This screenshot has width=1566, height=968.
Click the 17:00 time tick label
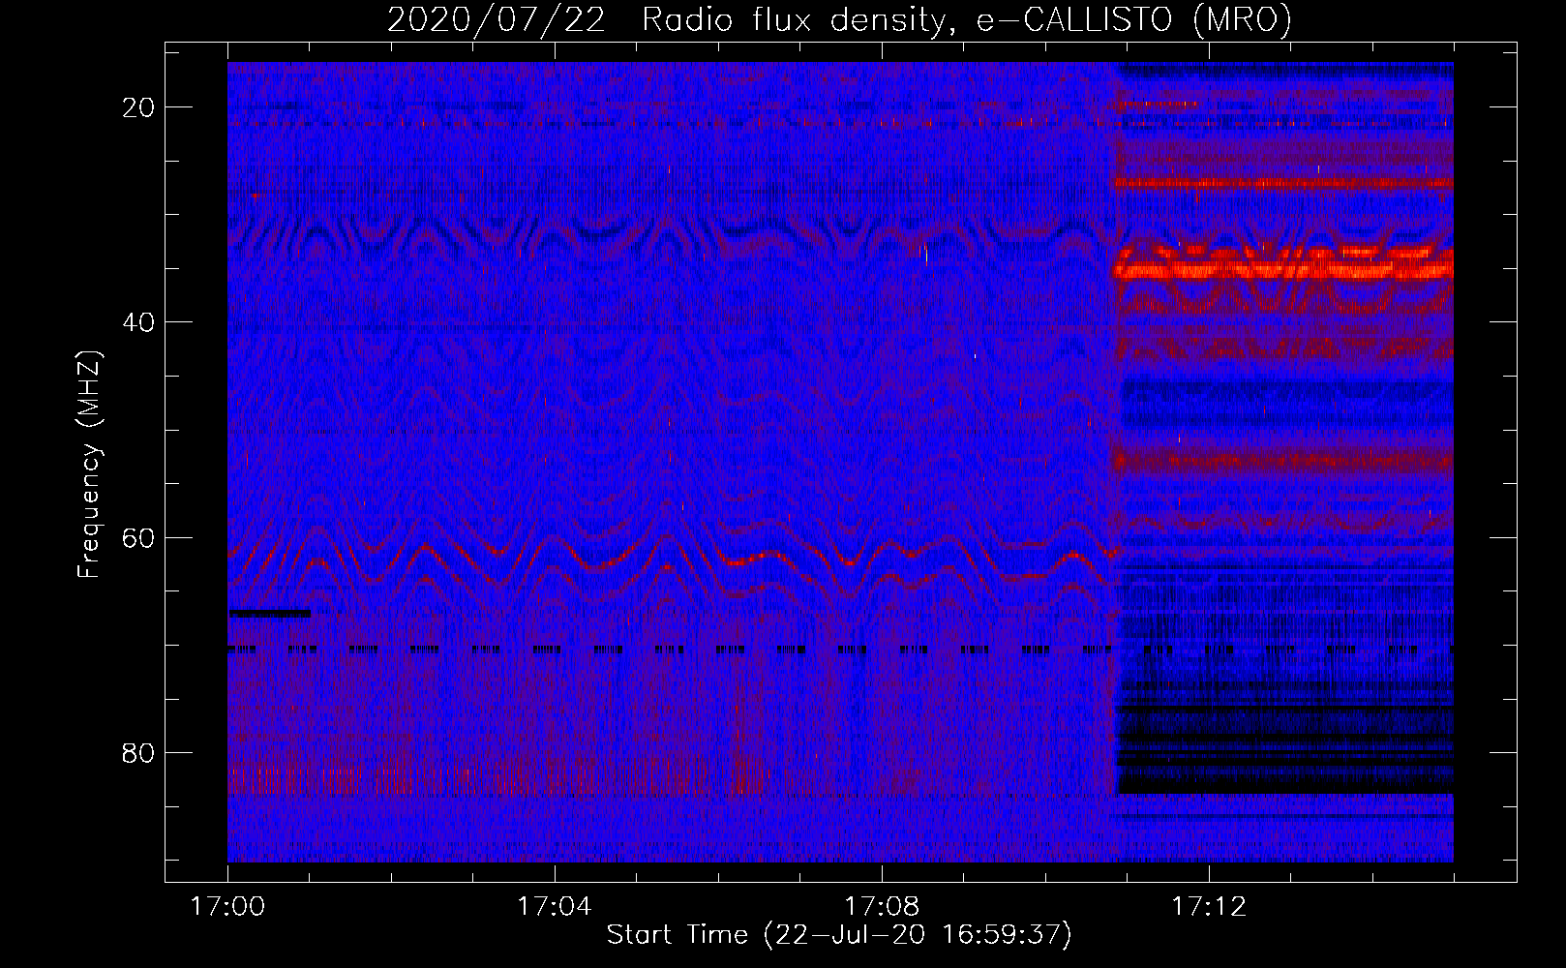tap(227, 907)
